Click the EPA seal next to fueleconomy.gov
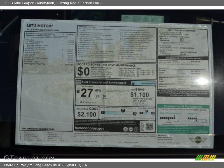The image size is (224, 168). coord(125,129)
